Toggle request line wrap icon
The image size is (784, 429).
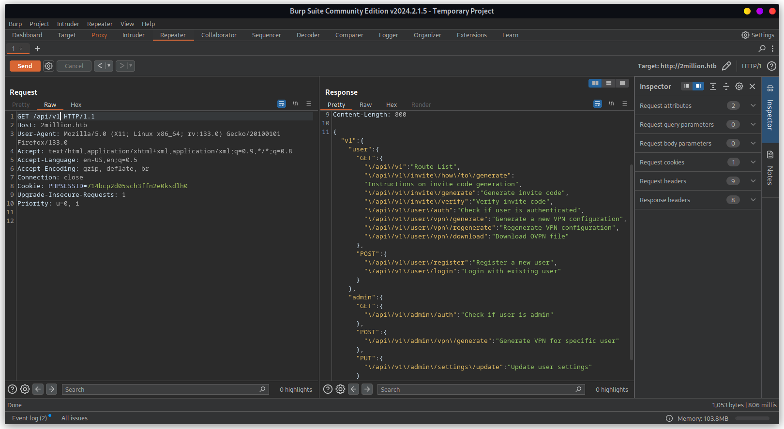(x=282, y=104)
